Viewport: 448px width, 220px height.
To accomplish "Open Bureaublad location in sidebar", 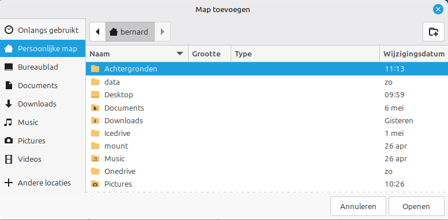I will (43, 67).
